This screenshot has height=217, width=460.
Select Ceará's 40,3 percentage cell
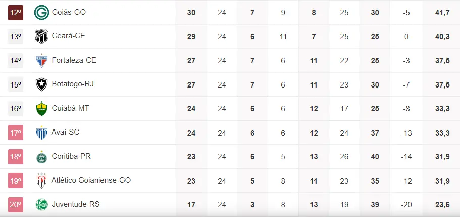(442, 36)
